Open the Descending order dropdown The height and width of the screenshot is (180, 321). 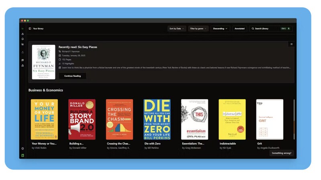[220, 29]
